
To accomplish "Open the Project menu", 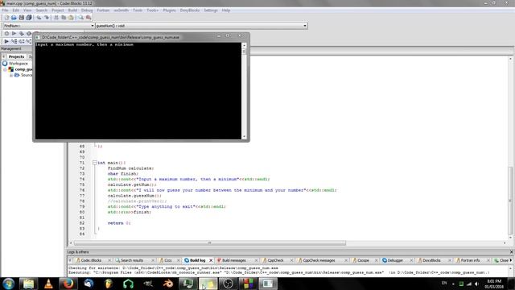I will [58, 10].
